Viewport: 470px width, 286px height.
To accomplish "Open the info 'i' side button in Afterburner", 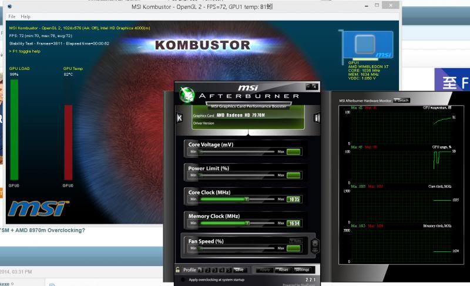I will (x=317, y=117).
